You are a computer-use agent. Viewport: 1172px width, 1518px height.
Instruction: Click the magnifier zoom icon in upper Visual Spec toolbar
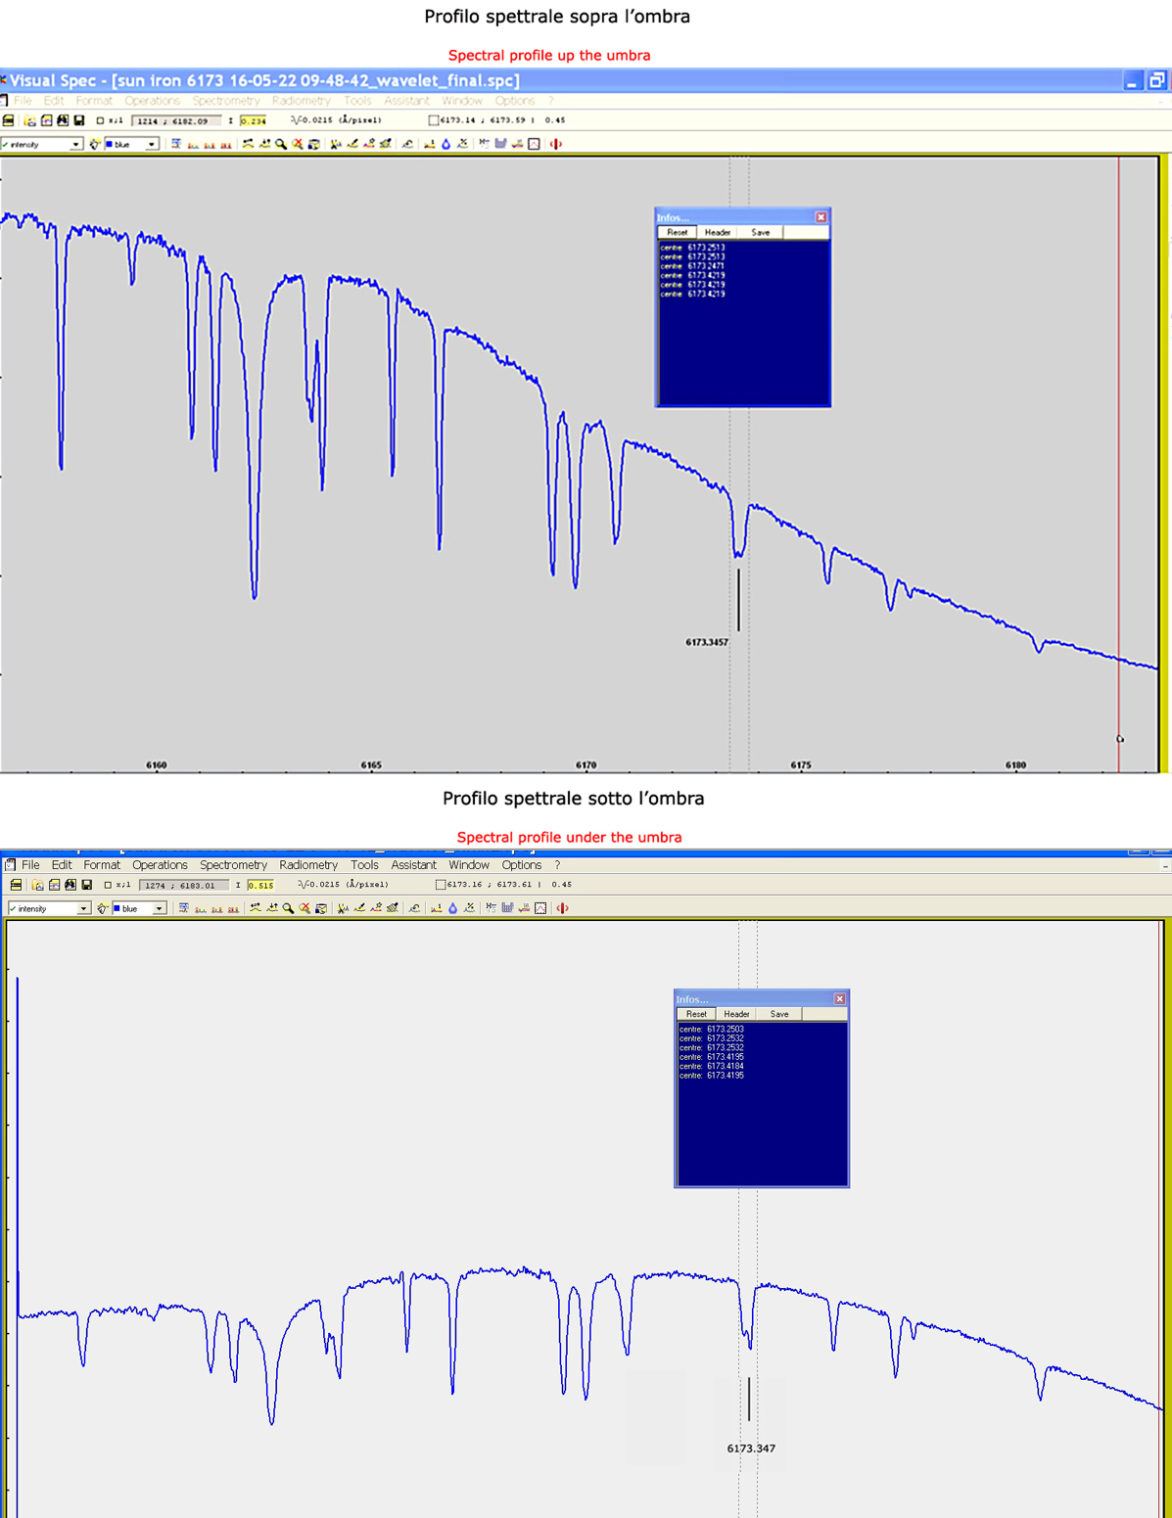281,144
